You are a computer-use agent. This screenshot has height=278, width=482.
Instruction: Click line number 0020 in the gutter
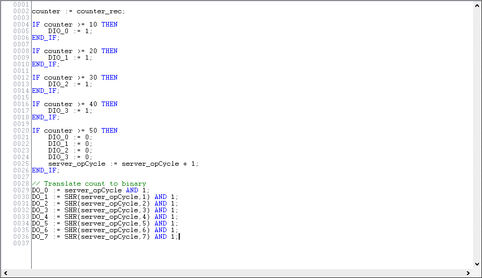pos(21,131)
